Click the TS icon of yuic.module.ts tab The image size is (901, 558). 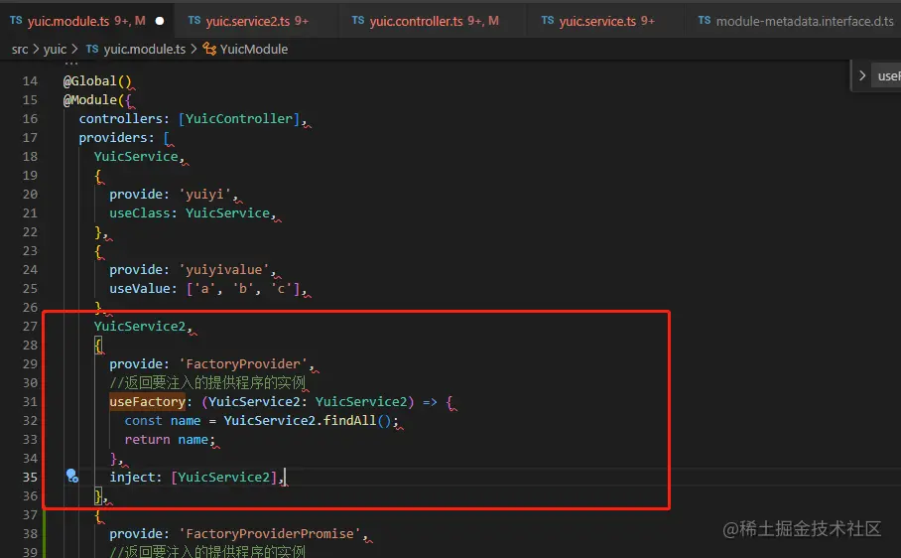click(16, 21)
